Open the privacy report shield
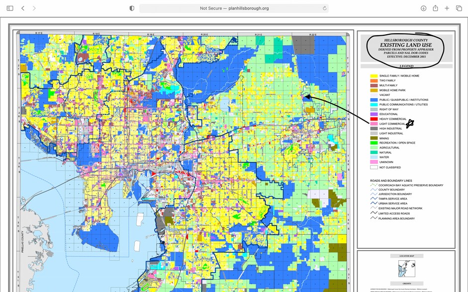Screen dimensions: 468x292 132,8
